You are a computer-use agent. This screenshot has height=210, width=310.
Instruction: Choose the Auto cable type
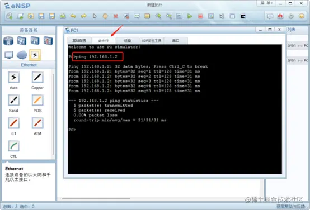[x=13, y=77]
